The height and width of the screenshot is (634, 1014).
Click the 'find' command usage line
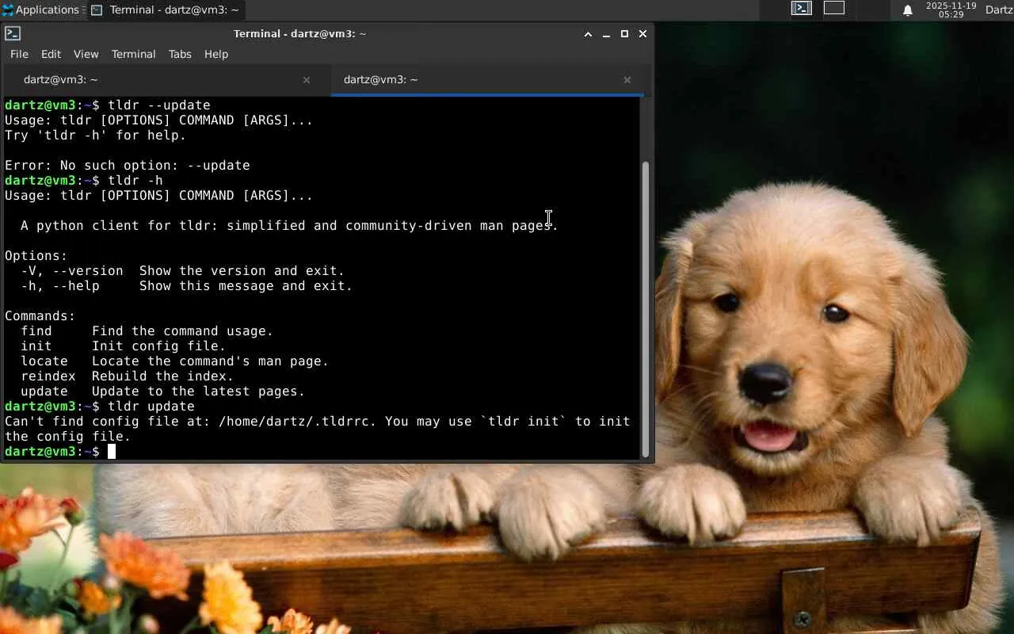(x=147, y=331)
